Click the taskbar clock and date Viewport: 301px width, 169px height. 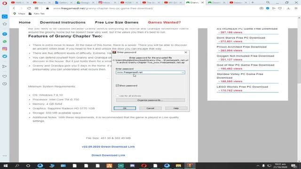(x=280, y=166)
